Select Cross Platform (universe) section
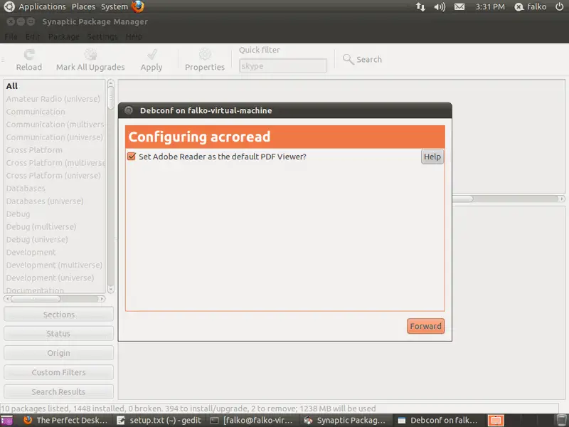Viewport: 569px width, 427px height. pyautogui.click(x=53, y=175)
